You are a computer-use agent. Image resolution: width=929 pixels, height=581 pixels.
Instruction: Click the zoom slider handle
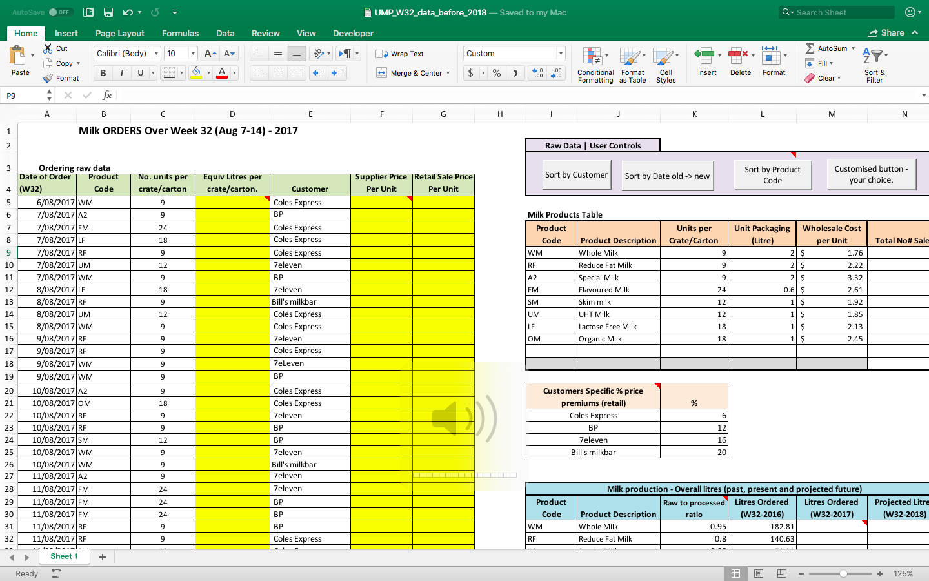843,573
